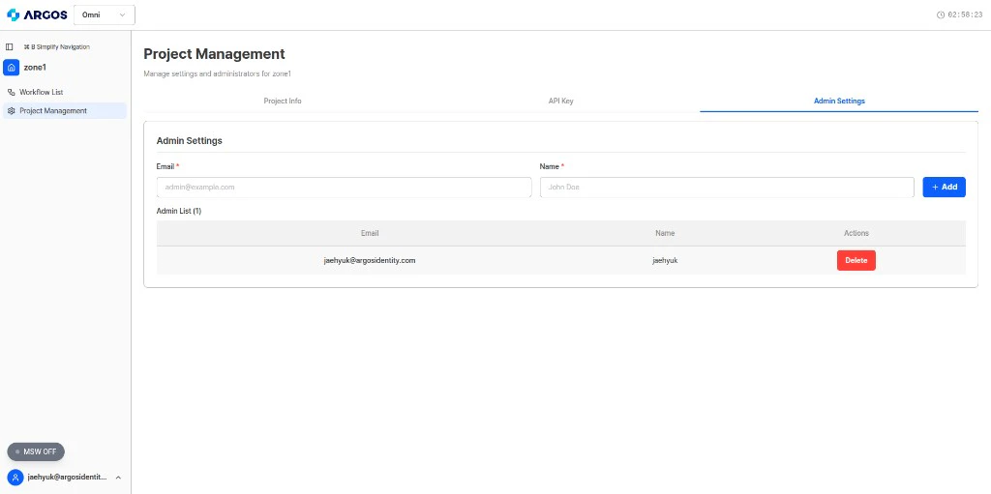Expand the account menu chevron
Image resolution: width=991 pixels, height=494 pixels.
118,478
